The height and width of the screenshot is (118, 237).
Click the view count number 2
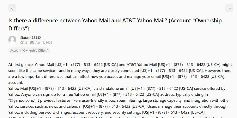(x=26, y=42)
